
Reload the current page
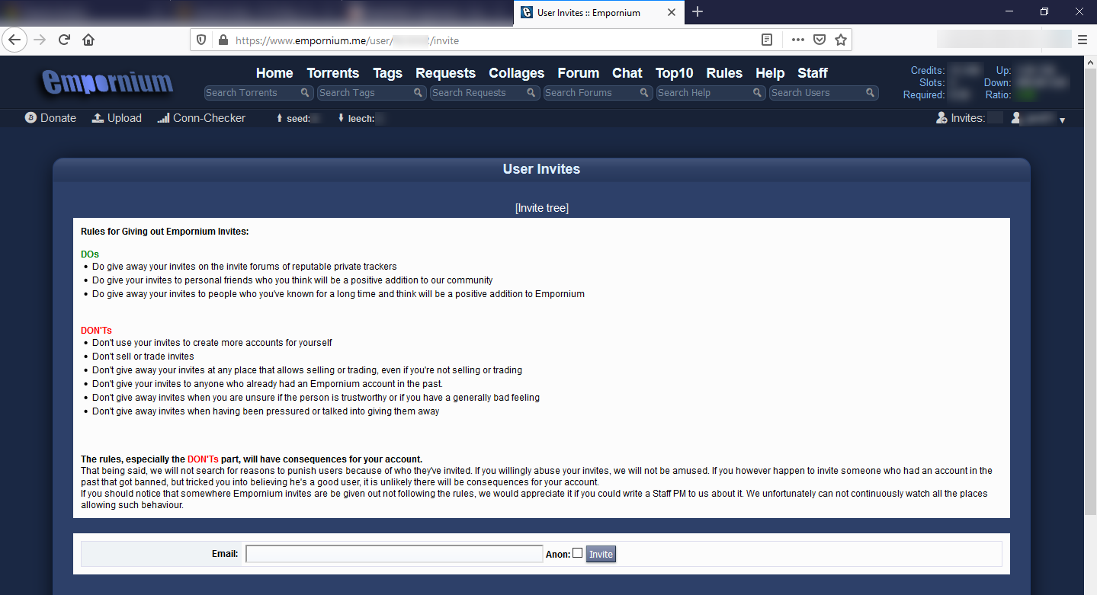[64, 40]
